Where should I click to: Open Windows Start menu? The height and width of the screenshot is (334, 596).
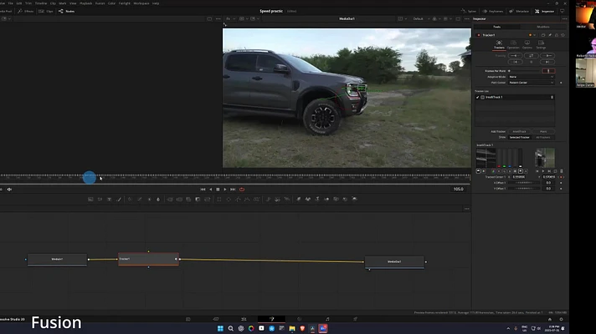(220, 328)
